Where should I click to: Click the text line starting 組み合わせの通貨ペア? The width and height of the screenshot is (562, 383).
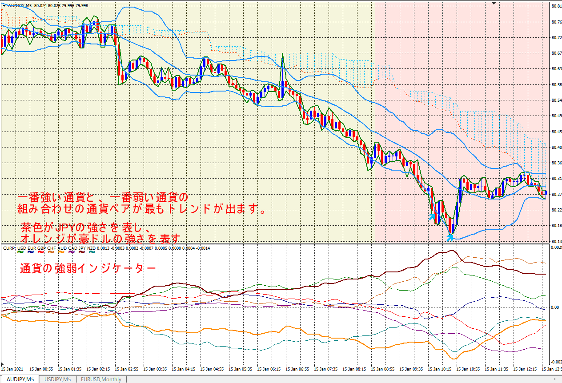click(142, 208)
